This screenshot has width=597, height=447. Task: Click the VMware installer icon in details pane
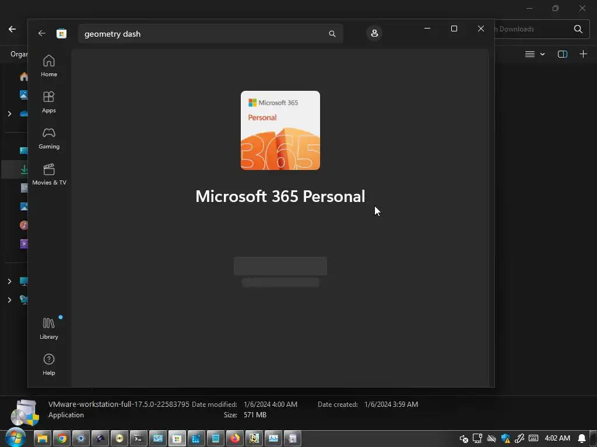(25, 412)
